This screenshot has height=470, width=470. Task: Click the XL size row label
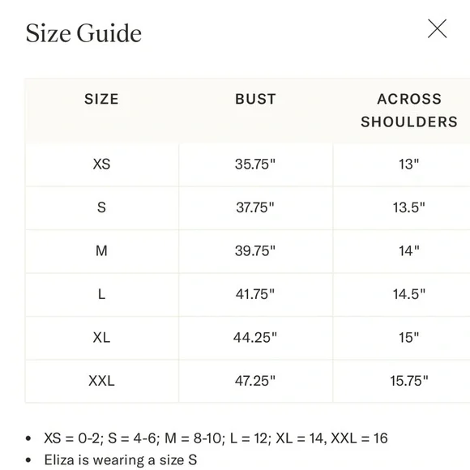(101, 338)
